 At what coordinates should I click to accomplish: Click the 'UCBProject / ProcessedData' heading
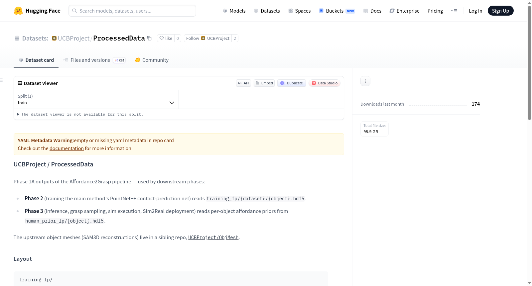[53, 164]
